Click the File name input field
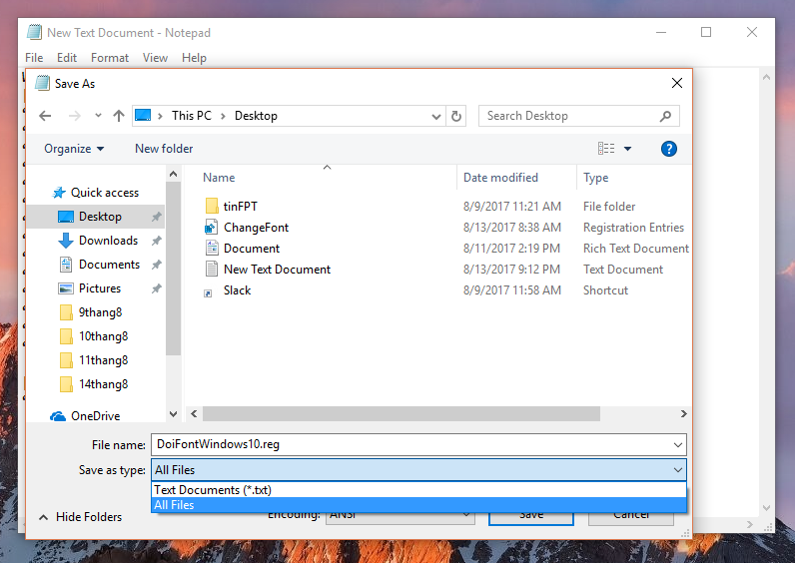Image resolution: width=795 pixels, height=563 pixels. tap(418, 444)
